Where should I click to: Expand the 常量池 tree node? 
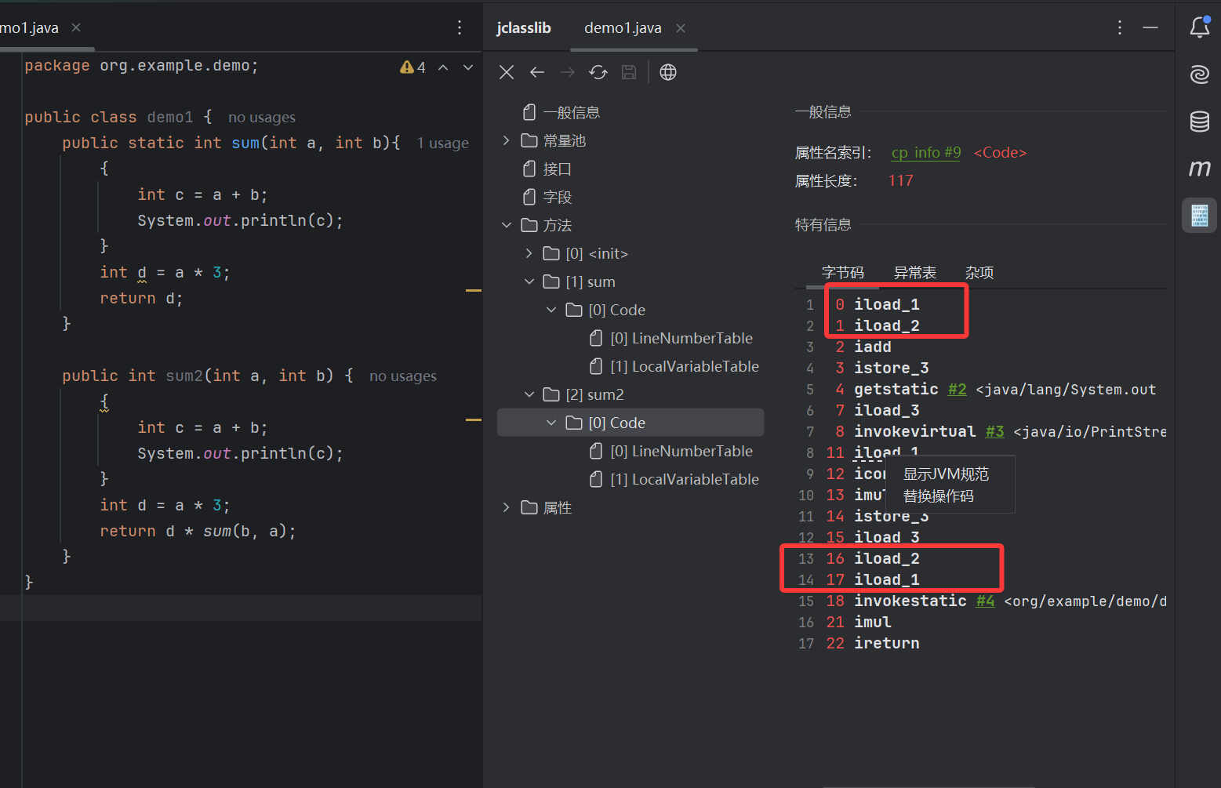click(507, 140)
